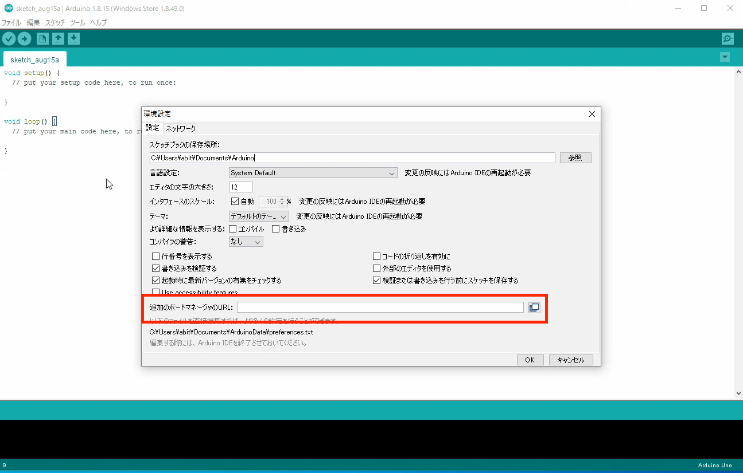Toggle 自動 interface scale checkbox
Image resolution: width=743 pixels, height=473 pixels.
coord(235,202)
